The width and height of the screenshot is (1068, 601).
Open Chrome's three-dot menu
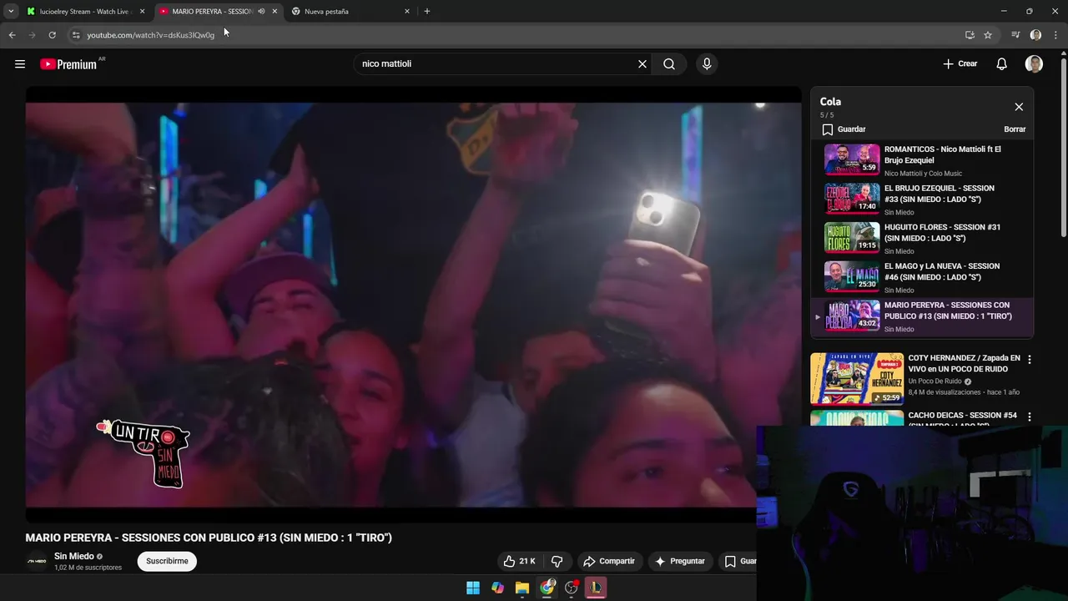[x=1056, y=35]
